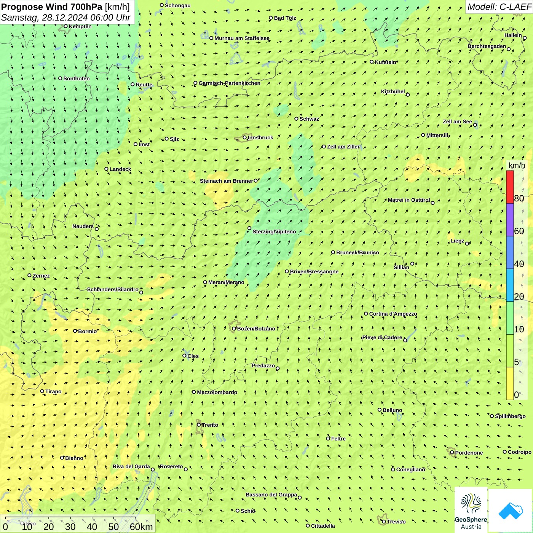Image resolution: width=533 pixels, height=533 pixels.
Task: Click the Nauders location marker
Action: coord(97,229)
